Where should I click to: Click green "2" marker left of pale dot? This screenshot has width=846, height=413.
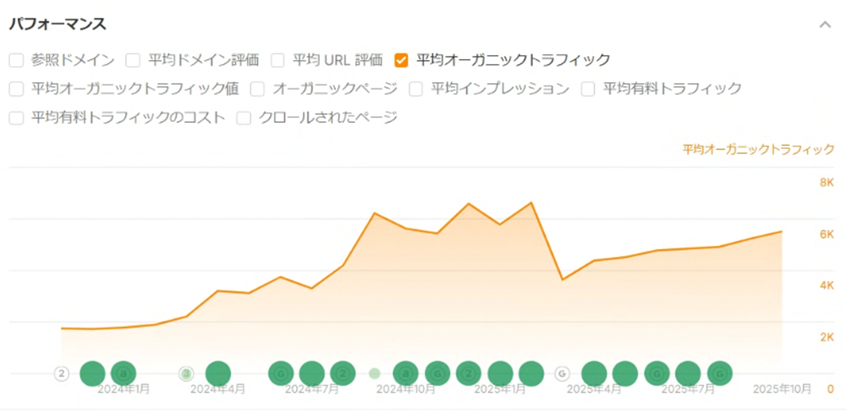tap(343, 372)
